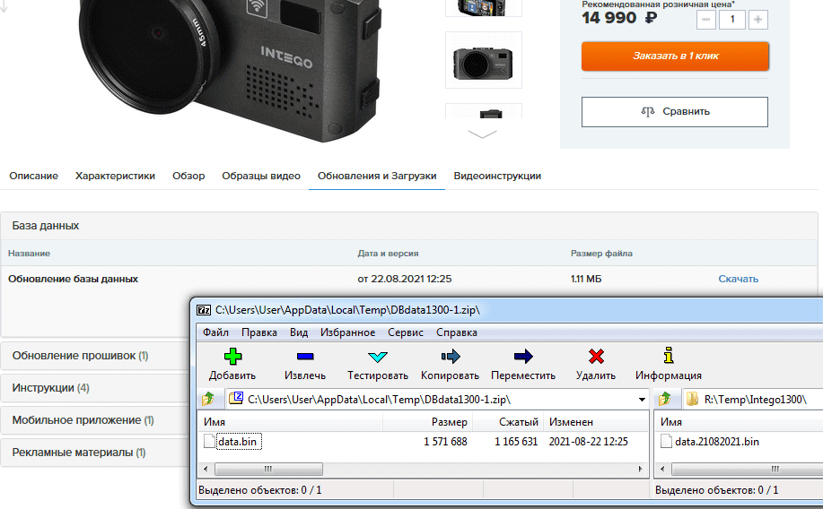Select the Обновления и Загрузки tab

click(x=377, y=177)
